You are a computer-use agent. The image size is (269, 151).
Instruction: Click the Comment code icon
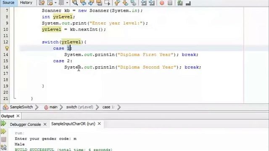coord(180,3)
